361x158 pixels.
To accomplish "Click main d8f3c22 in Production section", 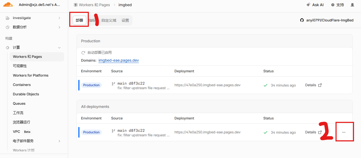I will tap(131, 84).
